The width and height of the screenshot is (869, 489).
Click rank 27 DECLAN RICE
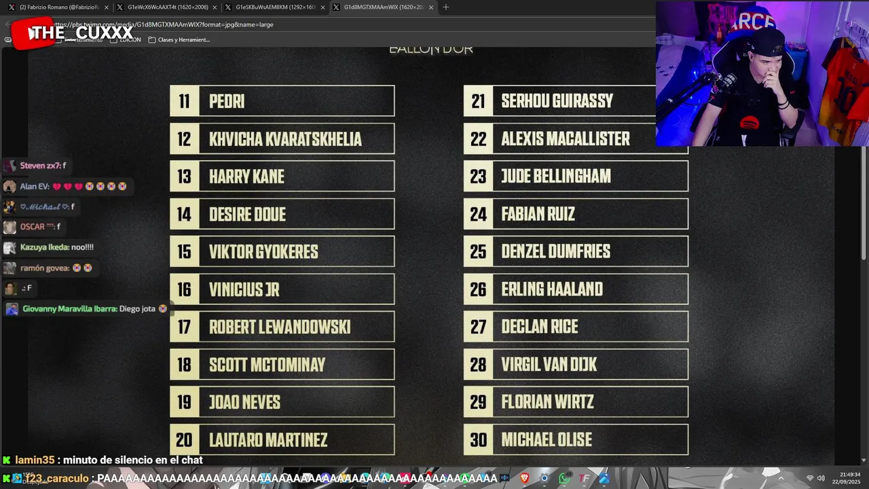click(576, 327)
